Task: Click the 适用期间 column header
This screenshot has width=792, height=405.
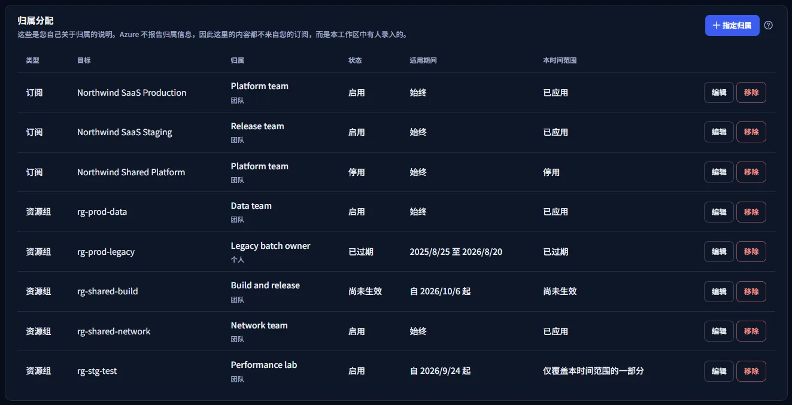Action: [x=423, y=60]
